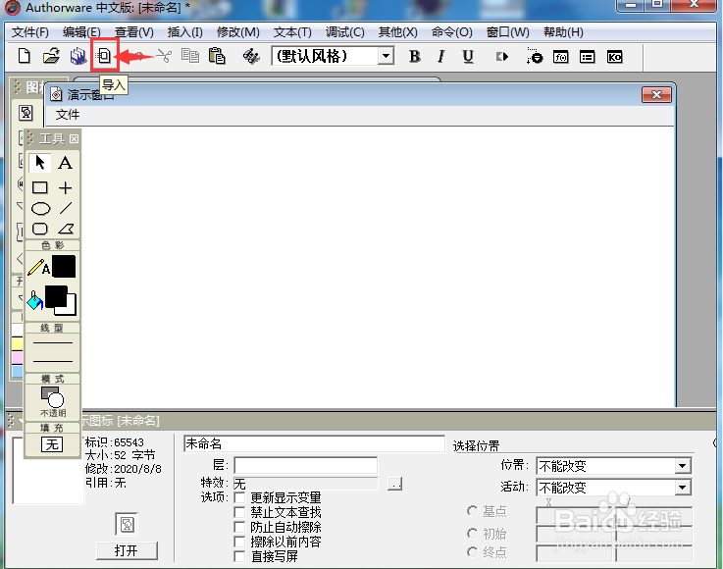Select the Line crosshair tool
This screenshot has height=569, width=723.
pos(65,187)
